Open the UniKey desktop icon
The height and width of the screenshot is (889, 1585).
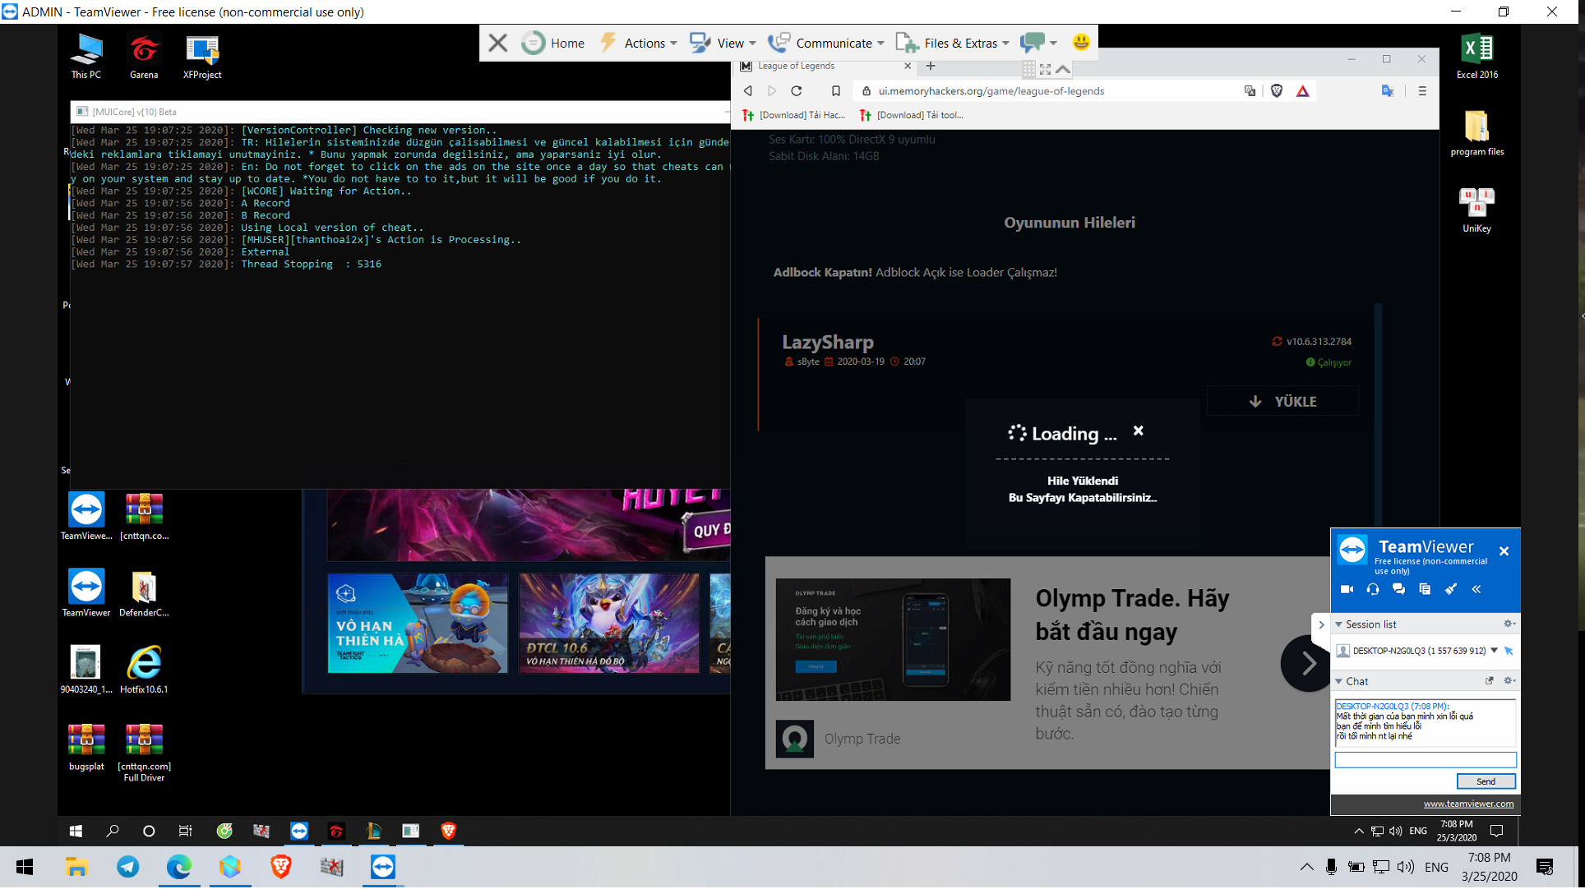coord(1476,210)
